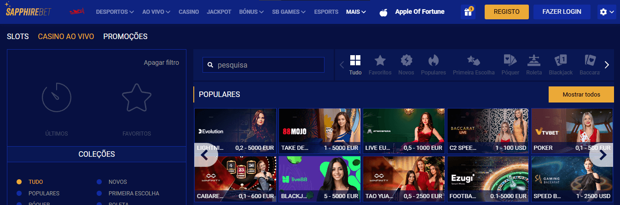Click the Mostrar todos button
This screenshot has width=620, height=205.
pos(581,94)
